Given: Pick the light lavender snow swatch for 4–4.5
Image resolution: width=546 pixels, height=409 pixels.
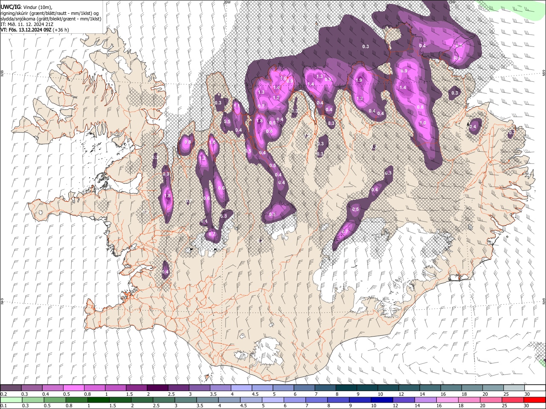Looking at the screenshot, I should coord(241,388).
